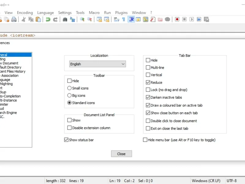
Task: Open Find with the binoculars icon
Action: click(65, 19)
